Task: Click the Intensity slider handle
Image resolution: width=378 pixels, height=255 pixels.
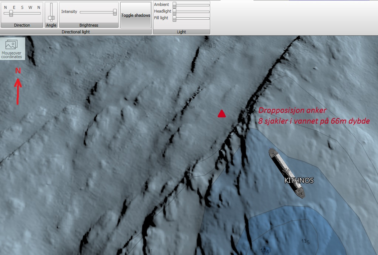Action: 115,12
